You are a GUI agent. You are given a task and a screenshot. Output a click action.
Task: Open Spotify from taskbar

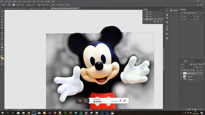[81, 113]
